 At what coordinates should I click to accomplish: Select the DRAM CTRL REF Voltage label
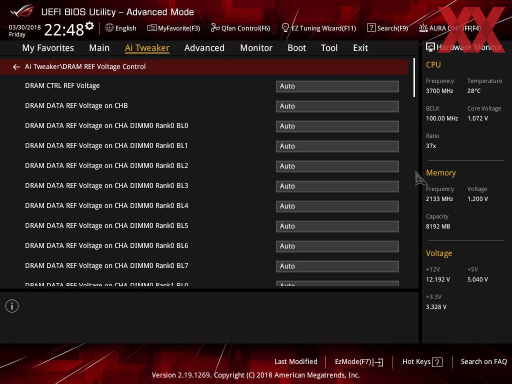[62, 85]
